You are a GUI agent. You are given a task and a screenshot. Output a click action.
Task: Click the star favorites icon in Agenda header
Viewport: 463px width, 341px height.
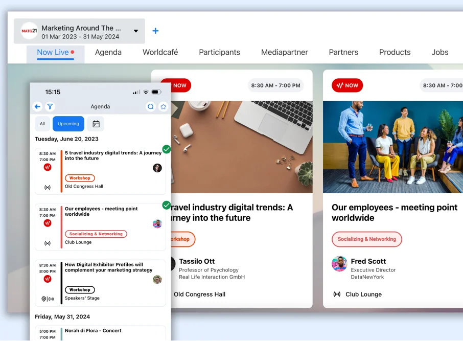coord(164,106)
